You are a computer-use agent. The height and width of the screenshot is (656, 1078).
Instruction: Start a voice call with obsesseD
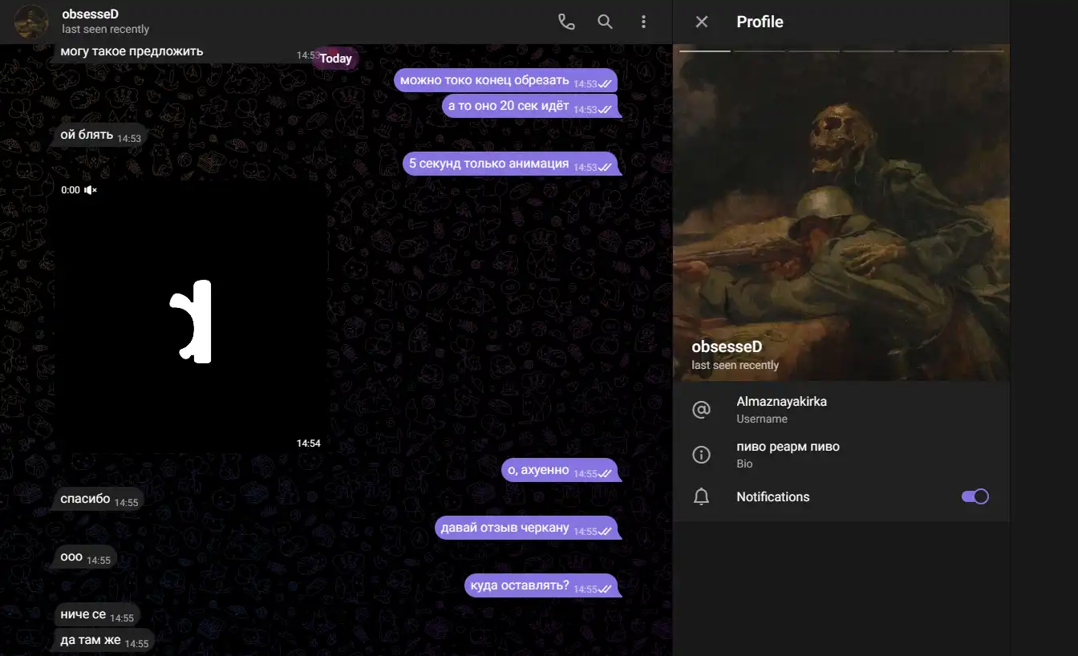tap(566, 22)
